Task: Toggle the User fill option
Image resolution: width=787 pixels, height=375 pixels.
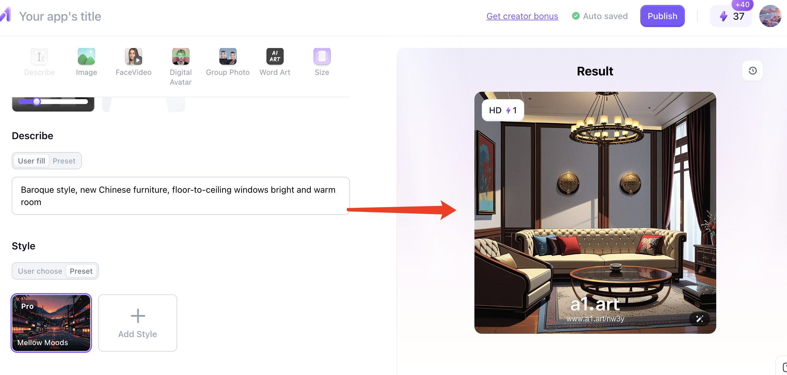Action: (31, 161)
